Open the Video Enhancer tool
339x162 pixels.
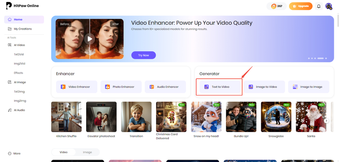(x=77, y=87)
